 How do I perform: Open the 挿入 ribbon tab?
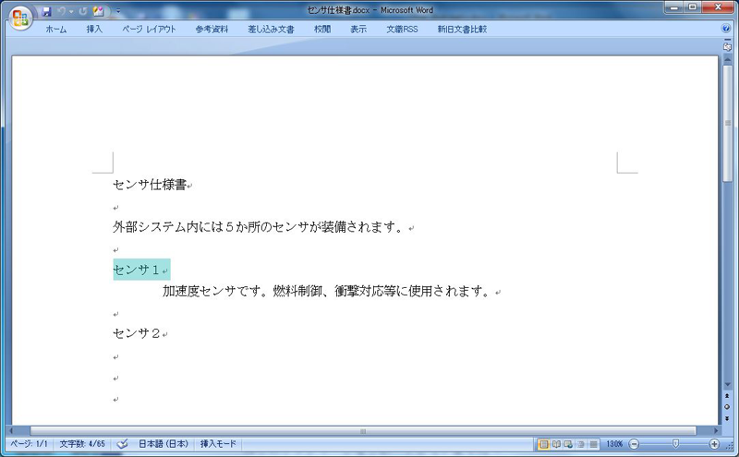click(x=94, y=30)
